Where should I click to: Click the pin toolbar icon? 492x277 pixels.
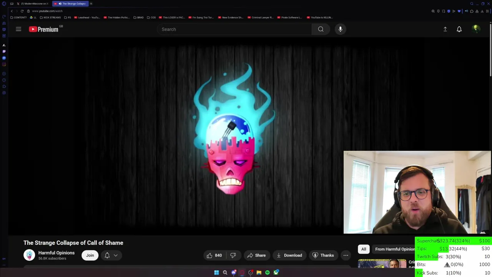[x=438, y=11]
